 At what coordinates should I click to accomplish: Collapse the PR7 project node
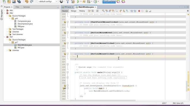tap(5, 37)
